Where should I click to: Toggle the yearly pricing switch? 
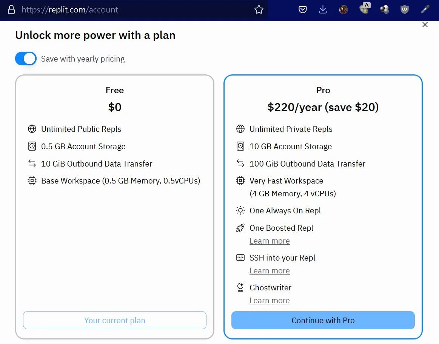26,59
